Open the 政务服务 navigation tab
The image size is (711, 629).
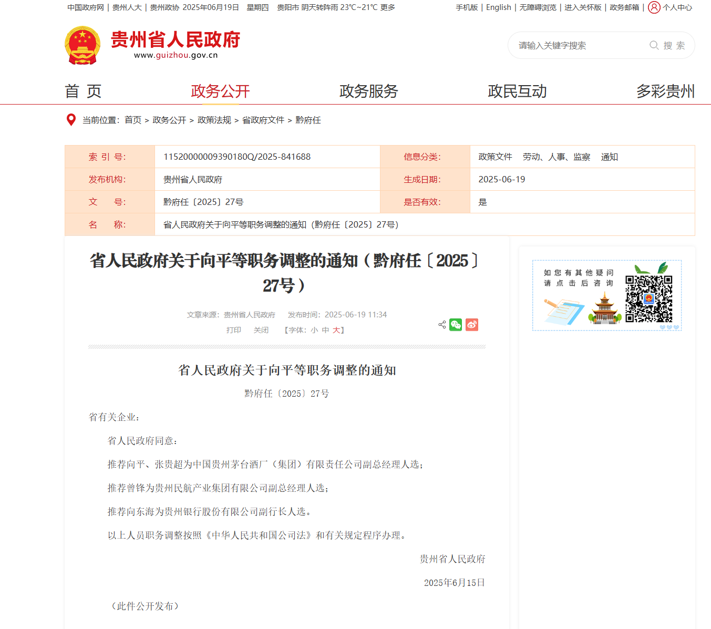pyautogui.click(x=368, y=91)
